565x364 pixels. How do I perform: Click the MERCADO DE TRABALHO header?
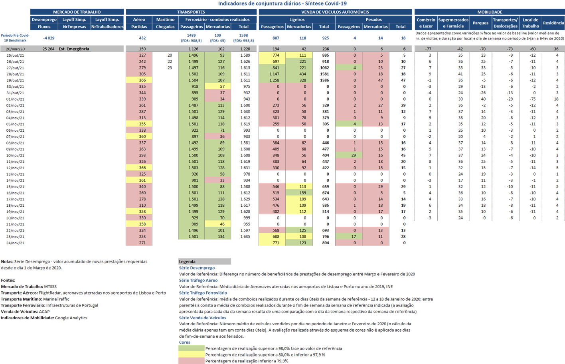(x=77, y=12)
